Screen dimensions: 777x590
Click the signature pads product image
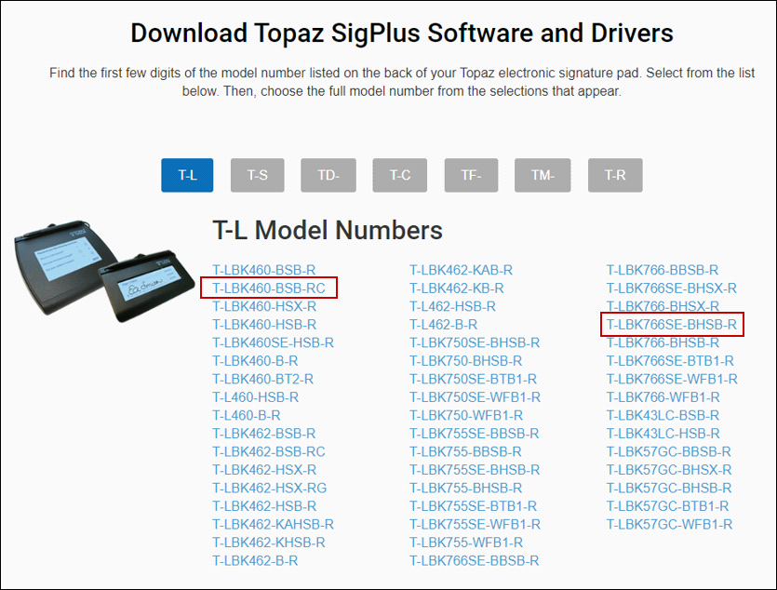(104, 270)
